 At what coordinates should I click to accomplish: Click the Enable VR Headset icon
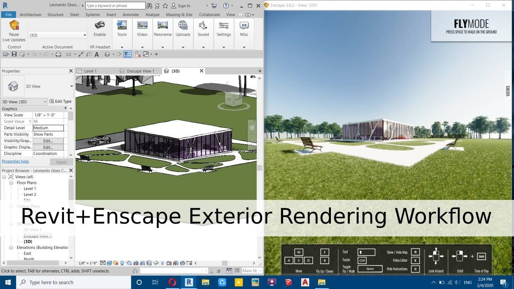click(100, 25)
